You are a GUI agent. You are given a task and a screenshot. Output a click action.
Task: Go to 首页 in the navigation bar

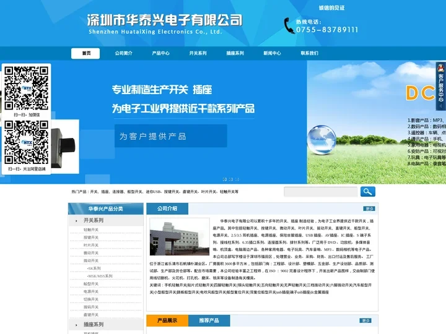click(85, 53)
